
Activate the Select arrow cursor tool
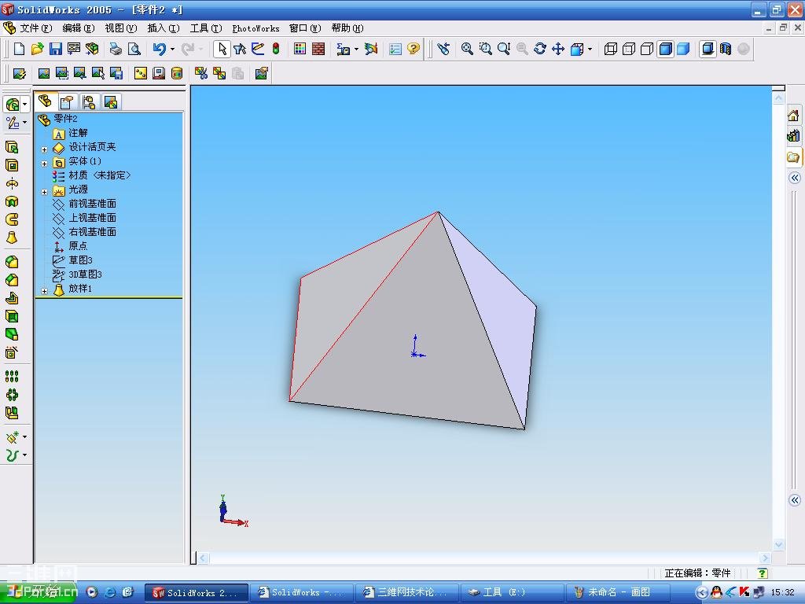point(222,49)
